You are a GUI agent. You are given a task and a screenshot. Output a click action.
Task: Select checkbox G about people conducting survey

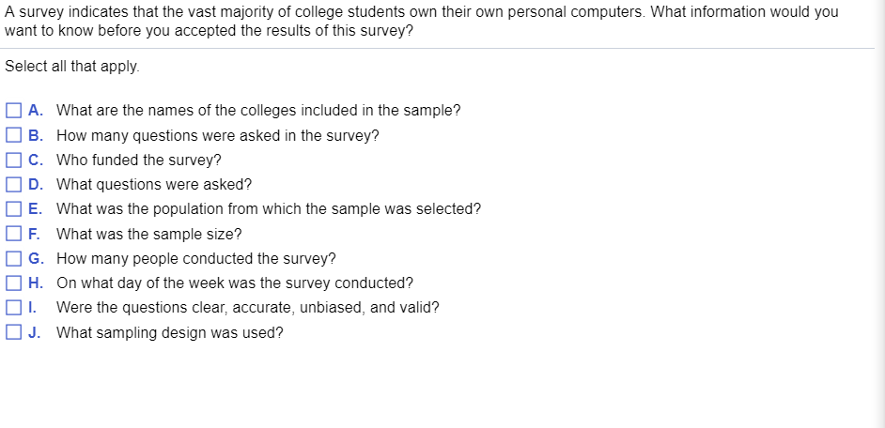pyautogui.click(x=13, y=258)
